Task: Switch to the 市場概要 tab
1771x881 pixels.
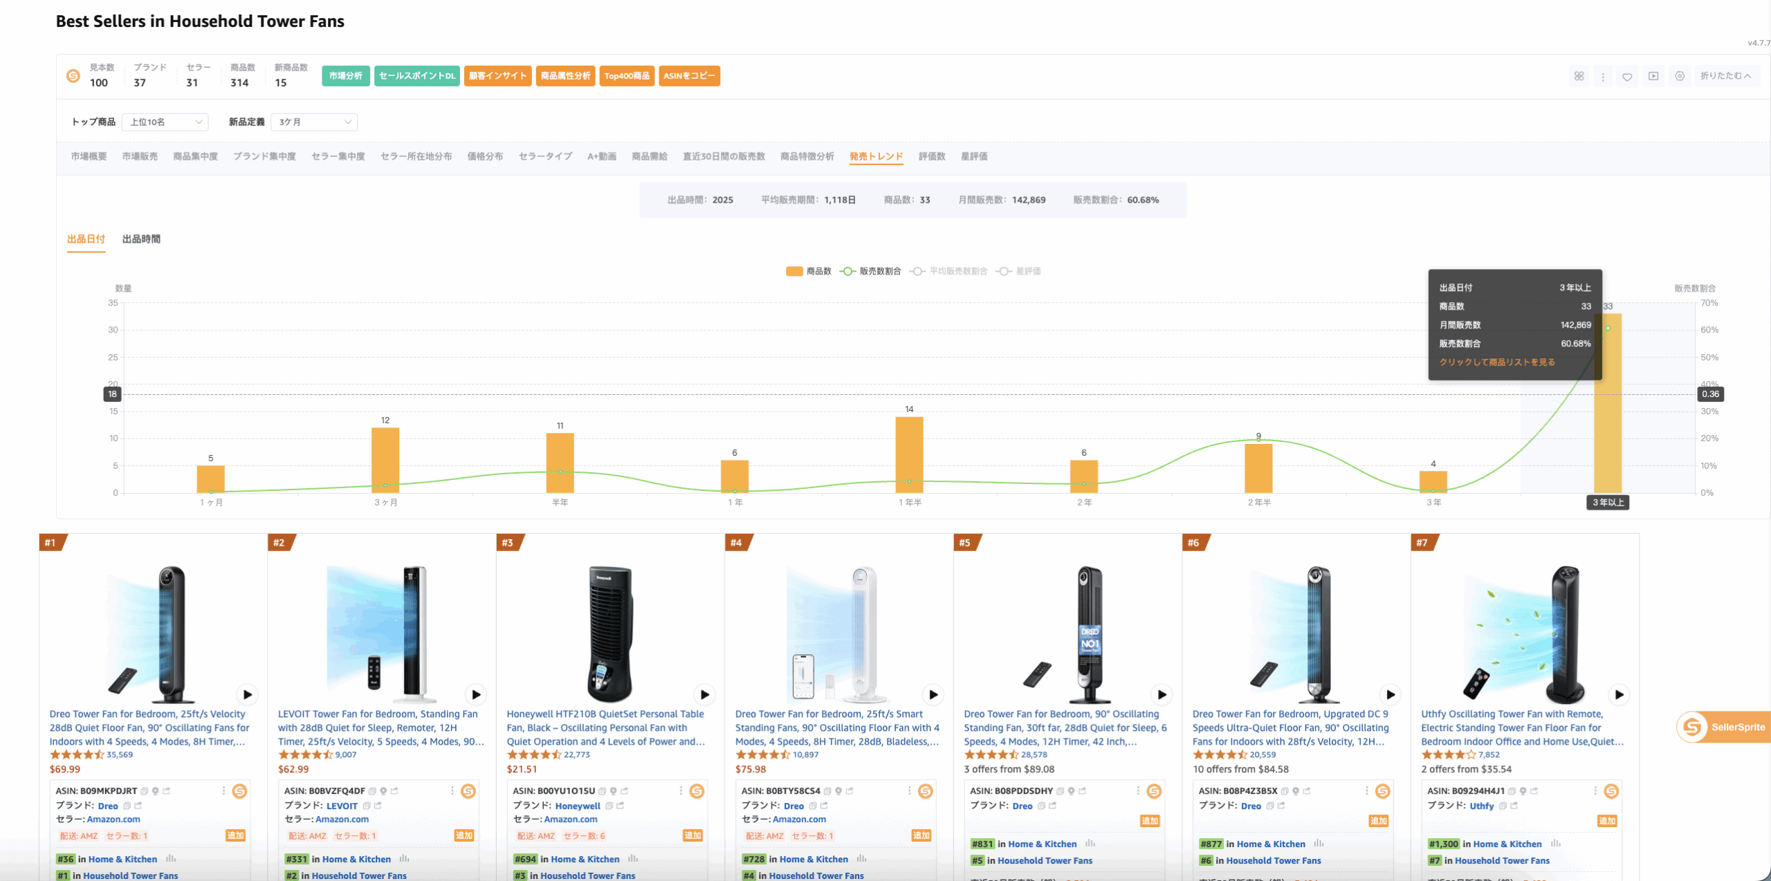Action: pos(89,157)
